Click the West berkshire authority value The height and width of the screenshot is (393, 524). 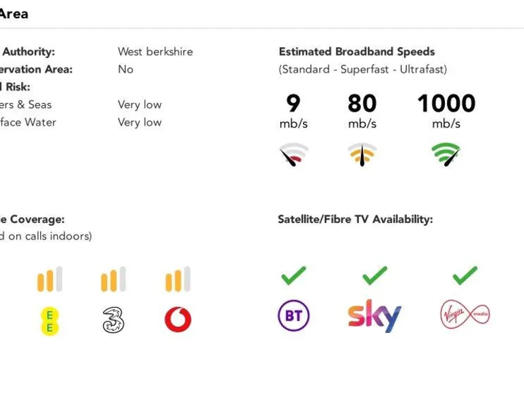point(155,52)
